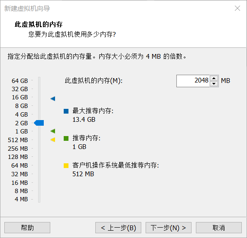The image size is (247, 238).
Task: Click the memory slider thumb at 2 GB
Action: [39, 123]
